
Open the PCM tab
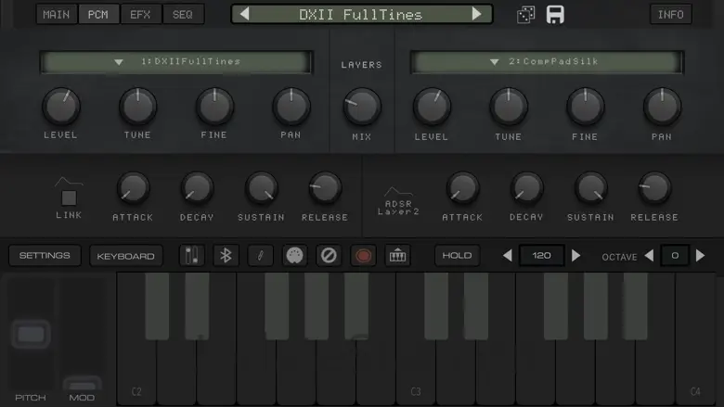click(98, 14)
